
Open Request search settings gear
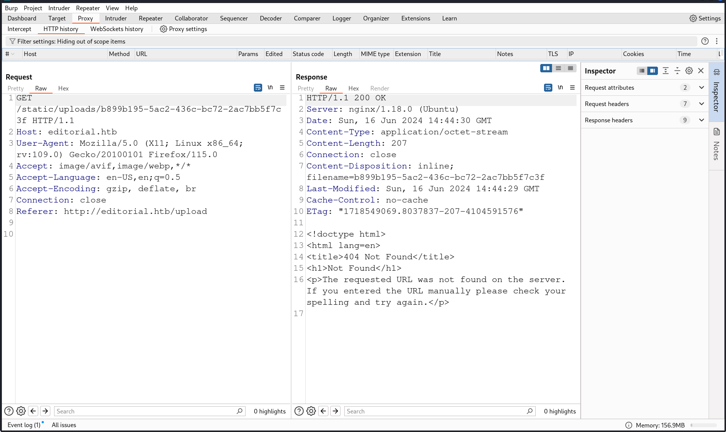pyautogui.click(x=21, y=411)
